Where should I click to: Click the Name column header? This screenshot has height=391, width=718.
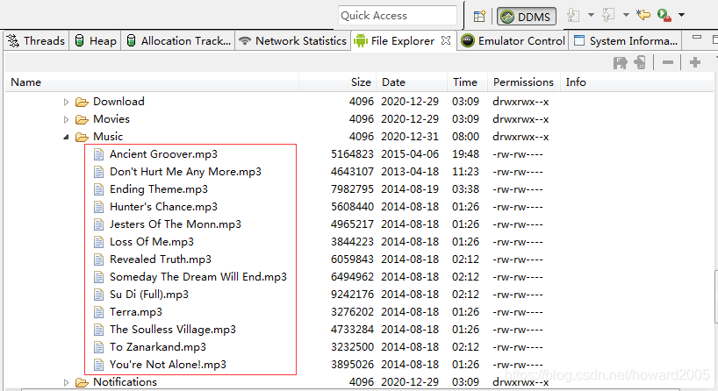pyautogui.click(x=152, y=82)
